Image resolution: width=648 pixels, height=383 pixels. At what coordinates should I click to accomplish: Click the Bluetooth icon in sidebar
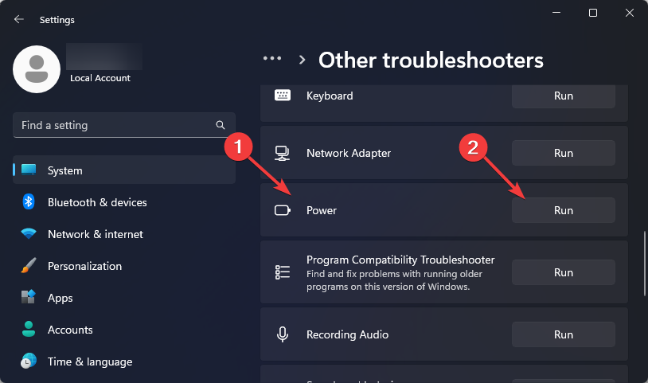[28, 201]
